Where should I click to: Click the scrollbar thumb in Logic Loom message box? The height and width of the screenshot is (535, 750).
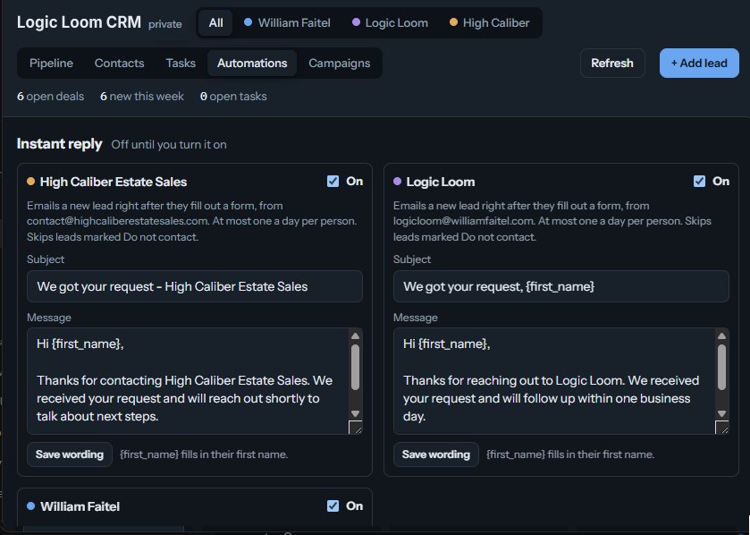tap(721, 367)
